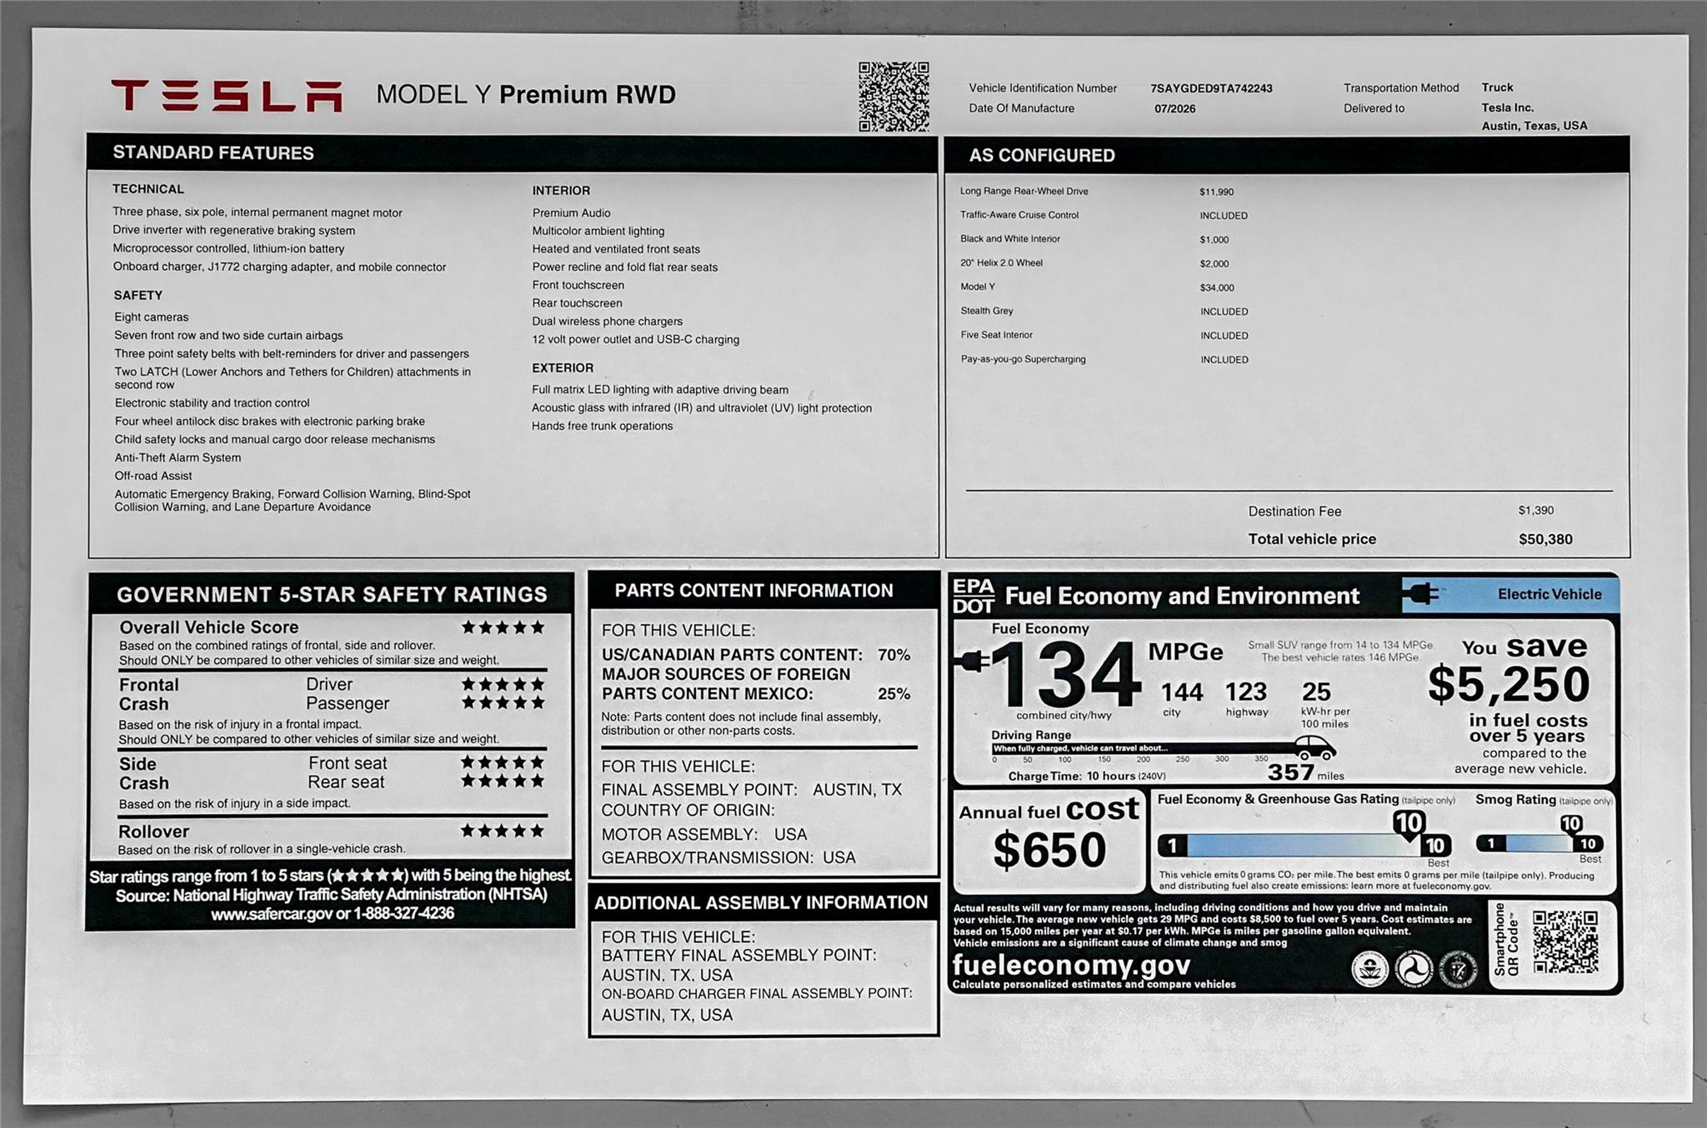This screenshot has height=1128, width=1707.
Task: Click the US/Canadian Parts Content 70% value
Action: coord(894,655)
